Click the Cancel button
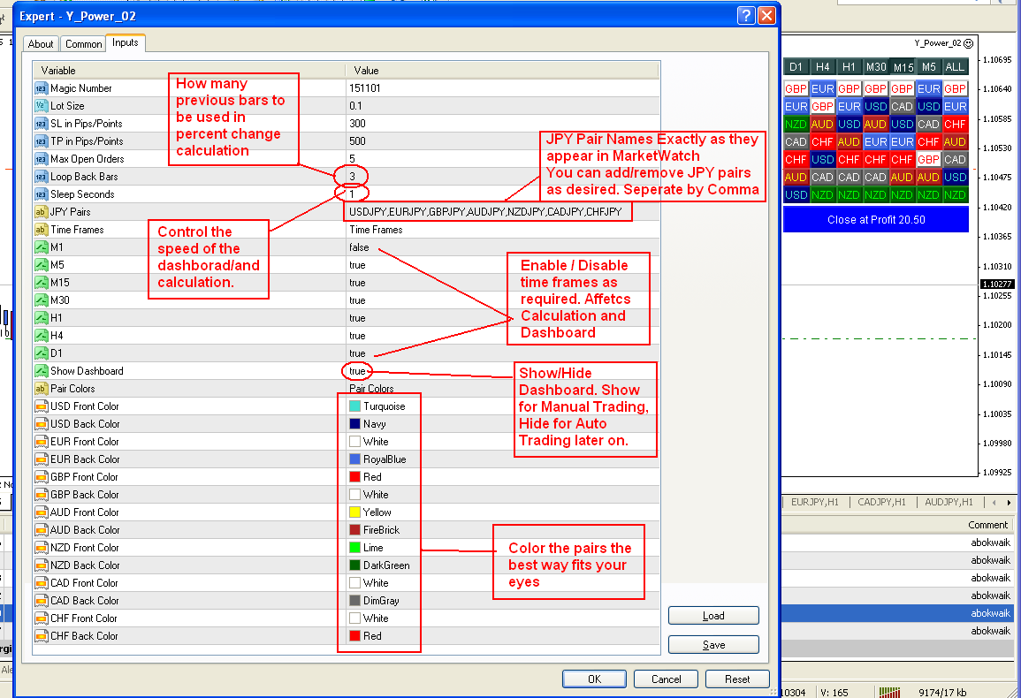The height and width of the screenshot is (698, 1021). pyautogui.click(x=667, y=679)
